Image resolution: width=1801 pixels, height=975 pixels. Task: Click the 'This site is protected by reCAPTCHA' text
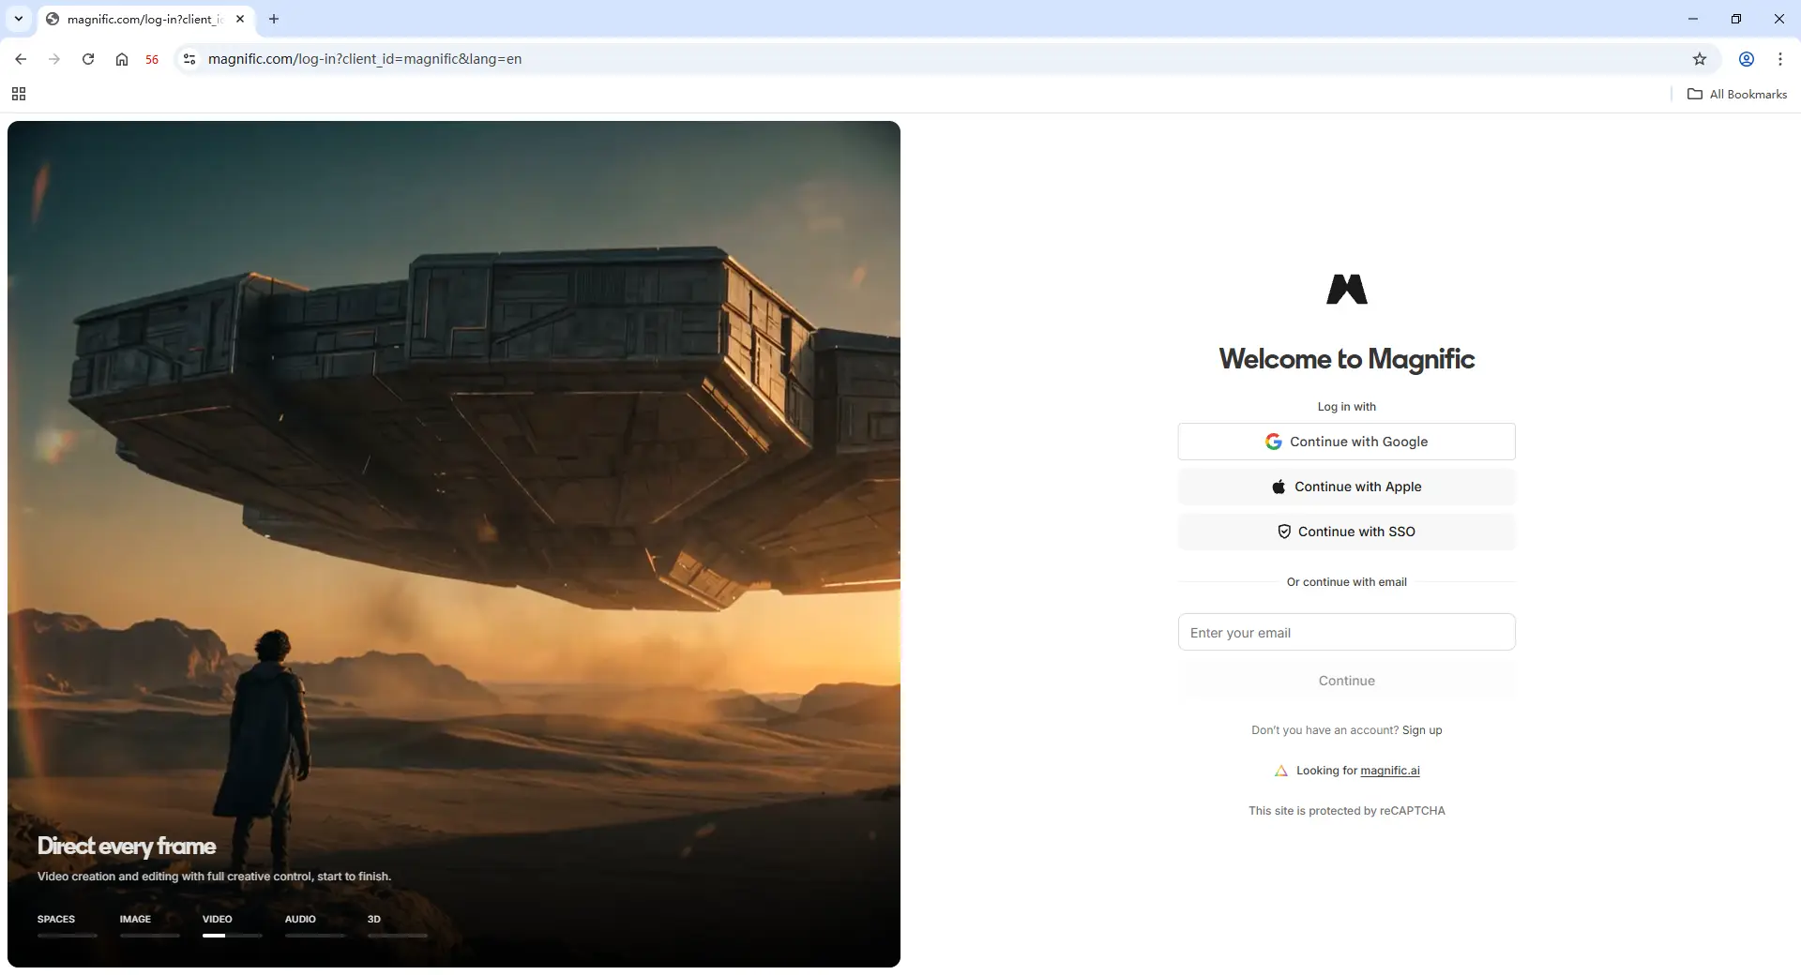pos(1347,811)
